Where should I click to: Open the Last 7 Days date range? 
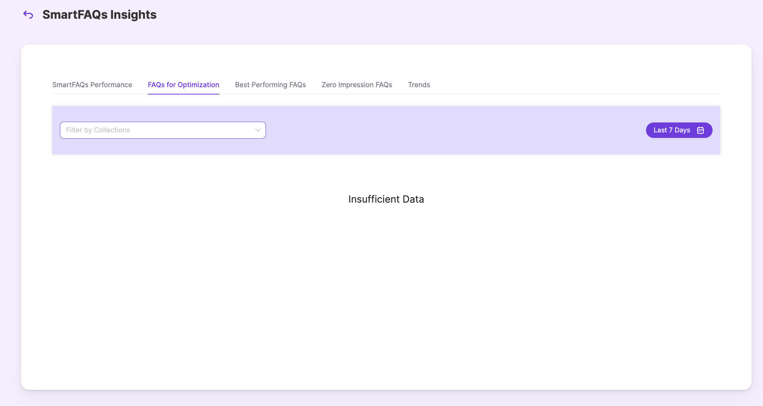[671, 130]
